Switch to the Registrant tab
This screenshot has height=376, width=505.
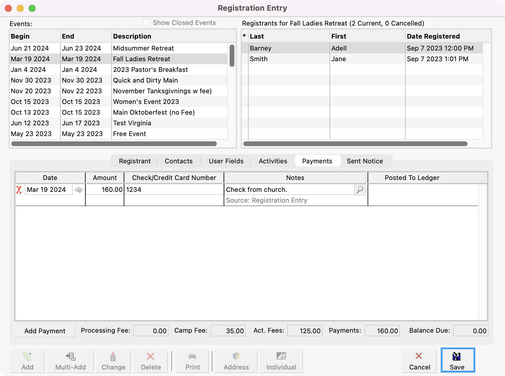[x=135, y=161]
